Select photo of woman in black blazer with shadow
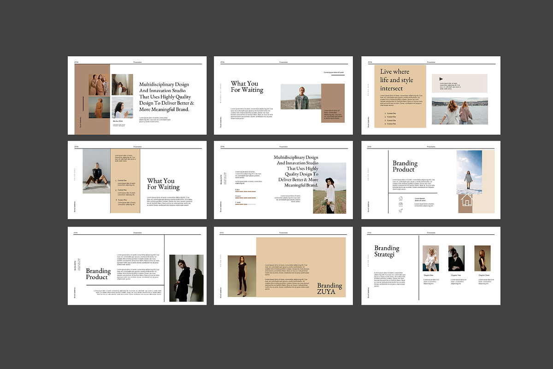Viewport: 553px width, 369px height. click(187, 278)
